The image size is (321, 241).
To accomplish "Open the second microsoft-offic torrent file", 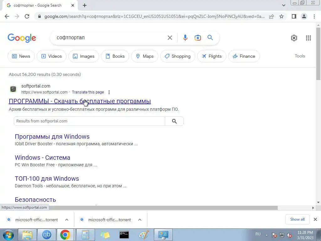I will (x=109, y=220).
